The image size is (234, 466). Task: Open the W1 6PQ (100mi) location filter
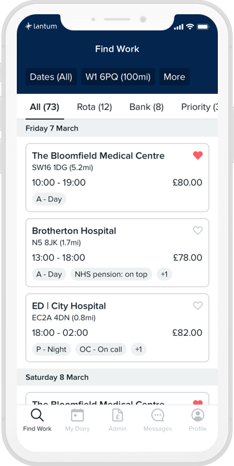118,77
